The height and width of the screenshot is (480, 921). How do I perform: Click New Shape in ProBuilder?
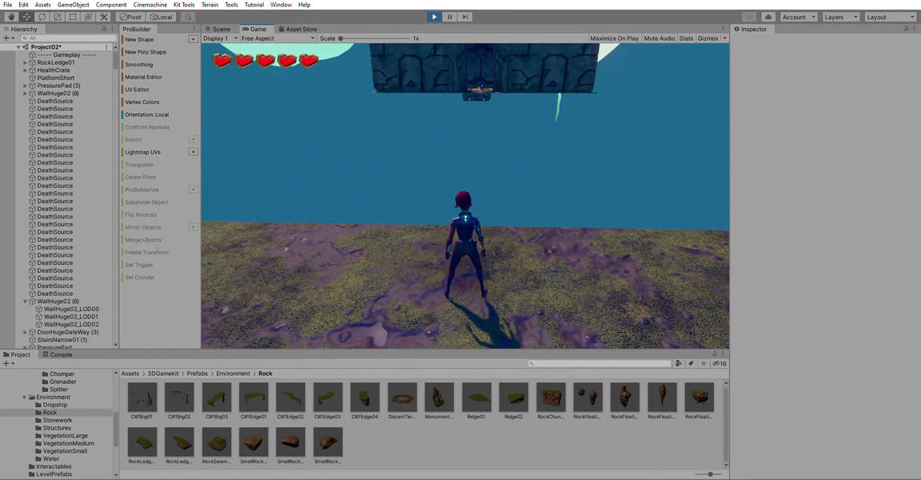click(x=139, y=39)
